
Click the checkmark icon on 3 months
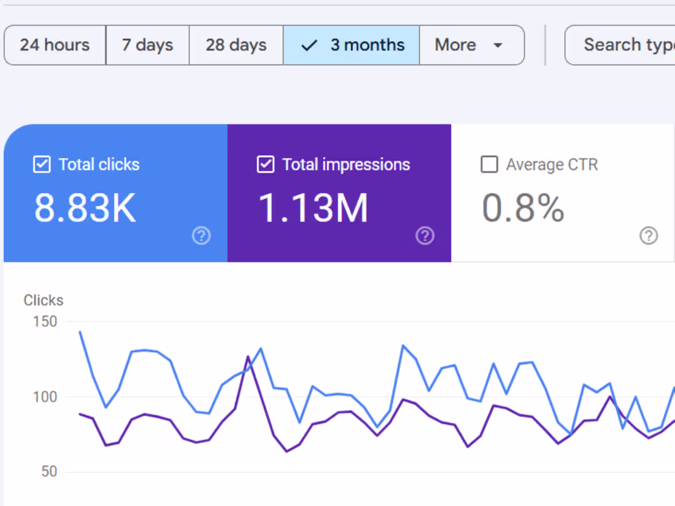(x=309, y=45)
